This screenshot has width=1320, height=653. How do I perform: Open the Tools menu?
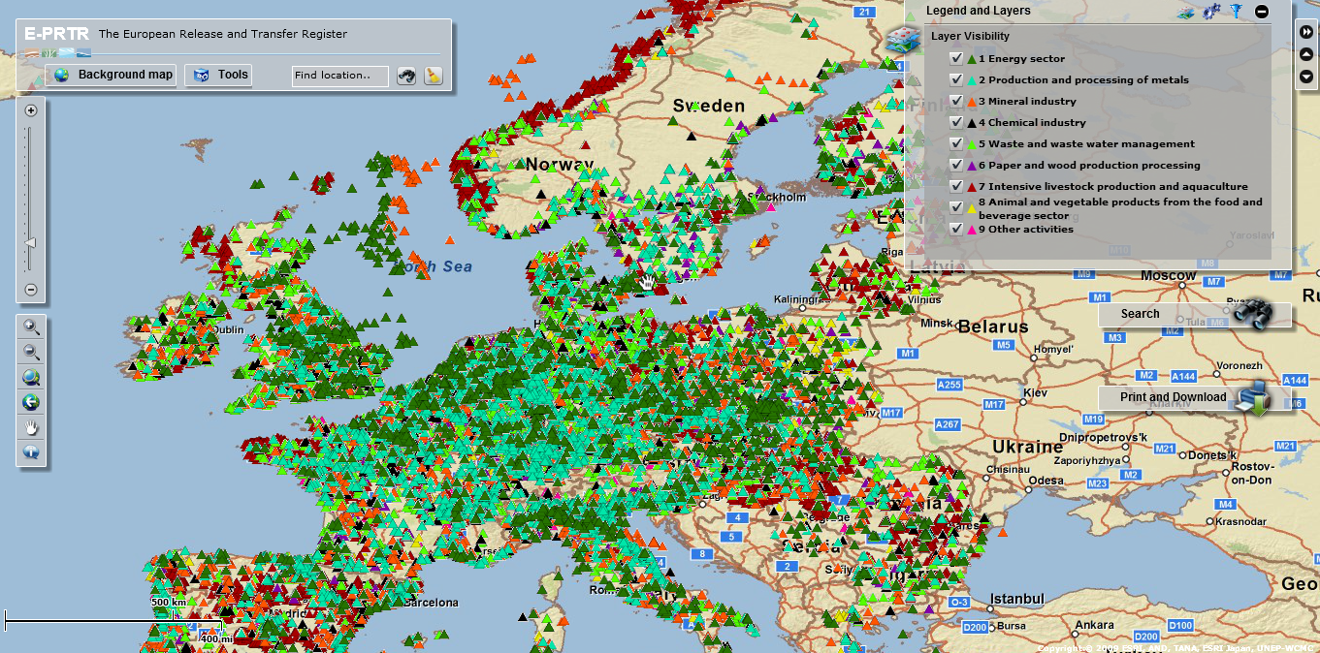(219, 75)
